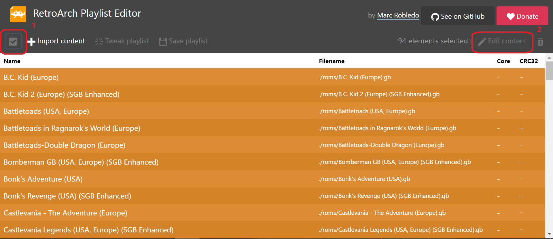
Task: Click the scrollbar down arrow
Action: pyautogui.click(x=549, y=234)
